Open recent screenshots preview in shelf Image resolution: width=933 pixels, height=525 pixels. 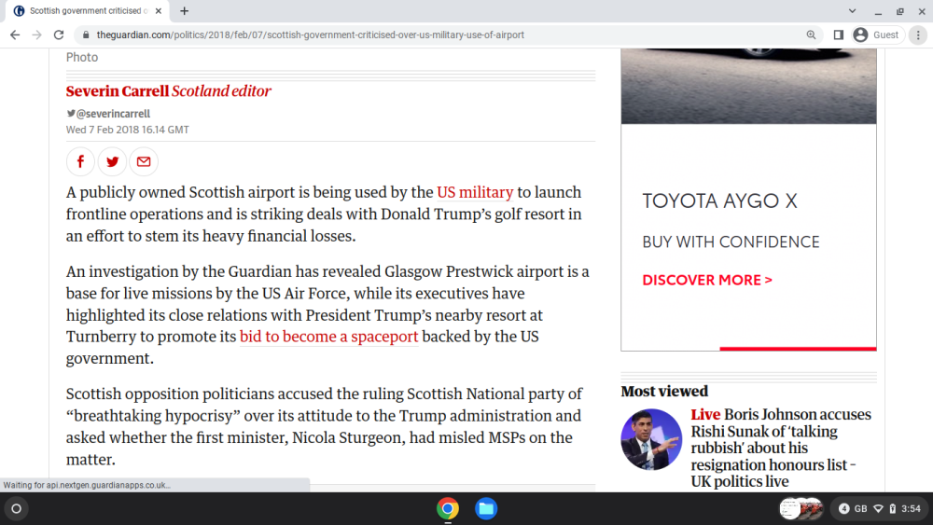801,508
